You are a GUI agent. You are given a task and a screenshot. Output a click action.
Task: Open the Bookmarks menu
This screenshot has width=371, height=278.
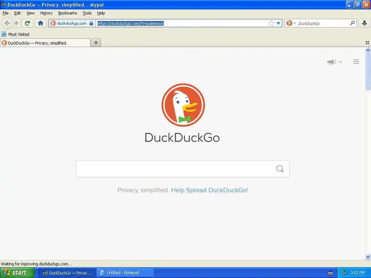[68, 13]
